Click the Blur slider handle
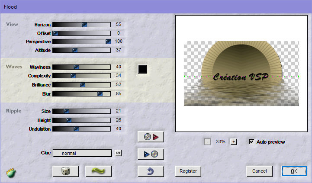The image size is (312, 183). [x=100, y=94]
